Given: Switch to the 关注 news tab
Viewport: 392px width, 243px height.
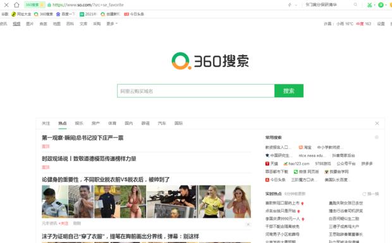Looking at the screenshot, I should click(x=46, y=123).
